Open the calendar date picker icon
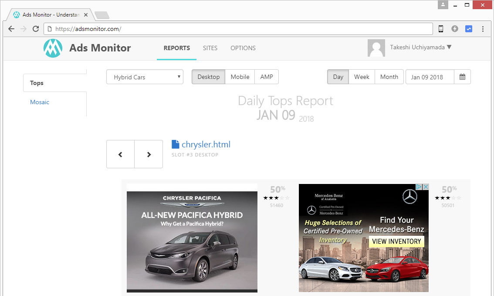 [x=462, y=77]
